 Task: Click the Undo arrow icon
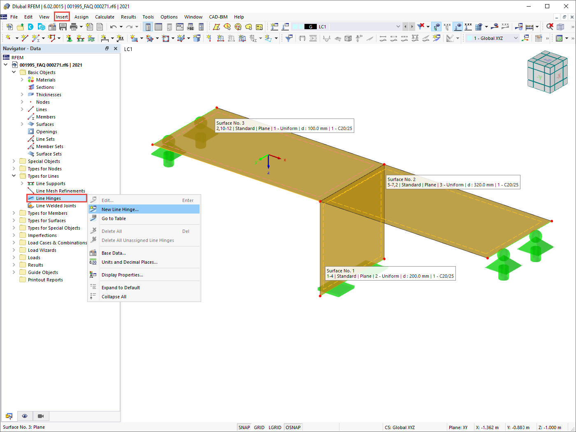pyautogui.click(x=114, y=27)
